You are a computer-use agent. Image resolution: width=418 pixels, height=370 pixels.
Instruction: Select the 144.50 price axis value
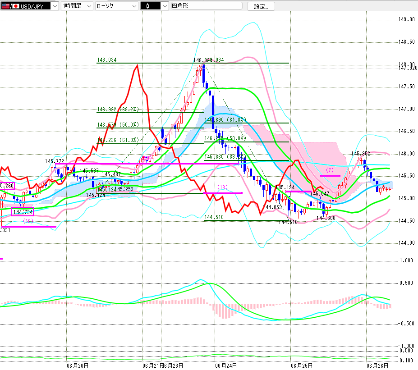pos(407,221)
